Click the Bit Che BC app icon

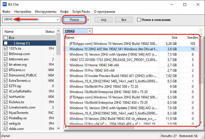pyautogui.click(x=5, y=4)
